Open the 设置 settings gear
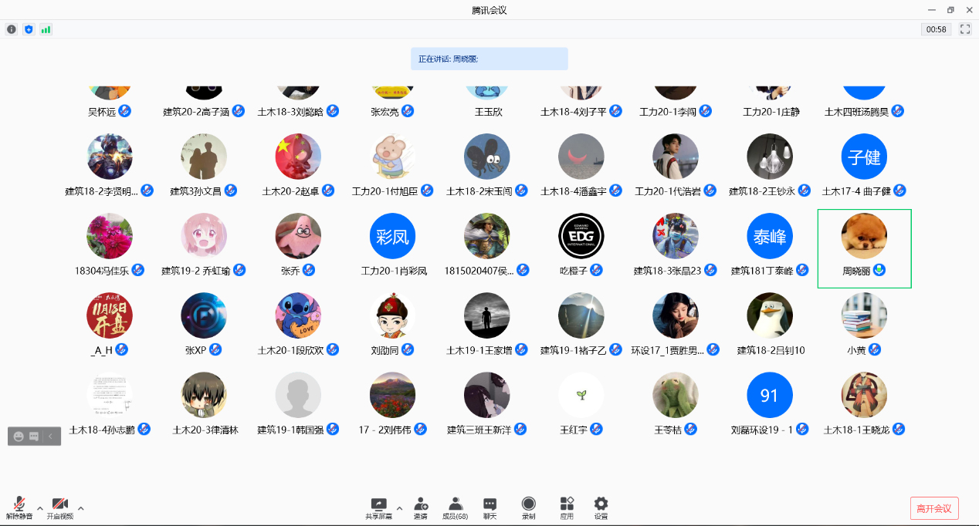The width and height of the screenshot is (979, 526). click(x=601, y=507)
